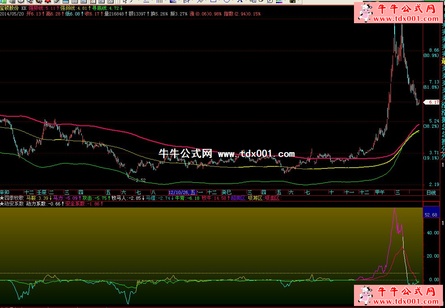
Task: Click the 强势线 value in header
Action: pos(42,8)
